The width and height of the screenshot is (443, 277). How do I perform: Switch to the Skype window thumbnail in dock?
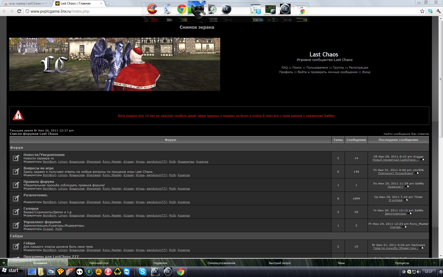tap(256, 9)
